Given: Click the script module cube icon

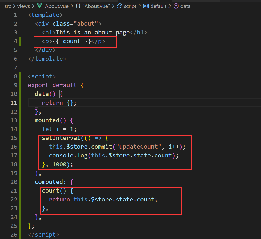Looking at the screenshot, I should pyautogui.click(x=119, y=6).
